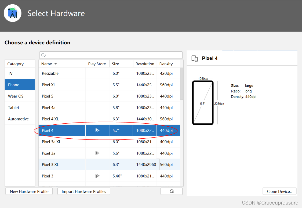Select the Pixel 4 XL device row
Viewport: 302px width, 208px height.
click(109, 119)
